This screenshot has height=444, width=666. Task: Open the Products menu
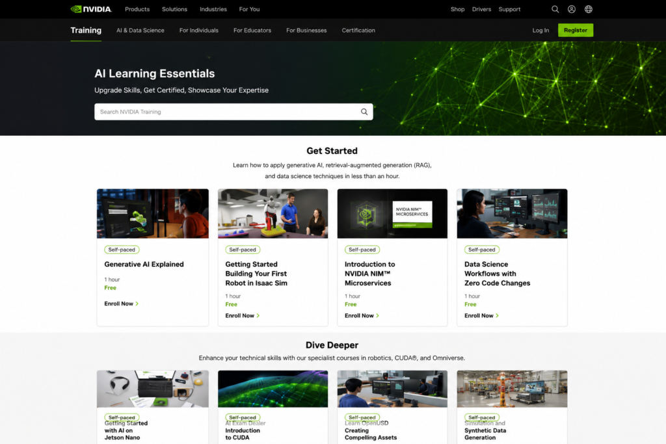point(137,9)
